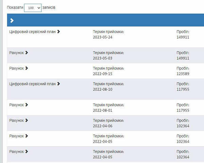Open the Рахунок link for 2023-05-03
204x163 pixels.
pos(16,53)
